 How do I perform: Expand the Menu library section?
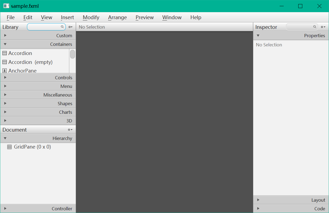pyautogui.click(x=38, y=86)
